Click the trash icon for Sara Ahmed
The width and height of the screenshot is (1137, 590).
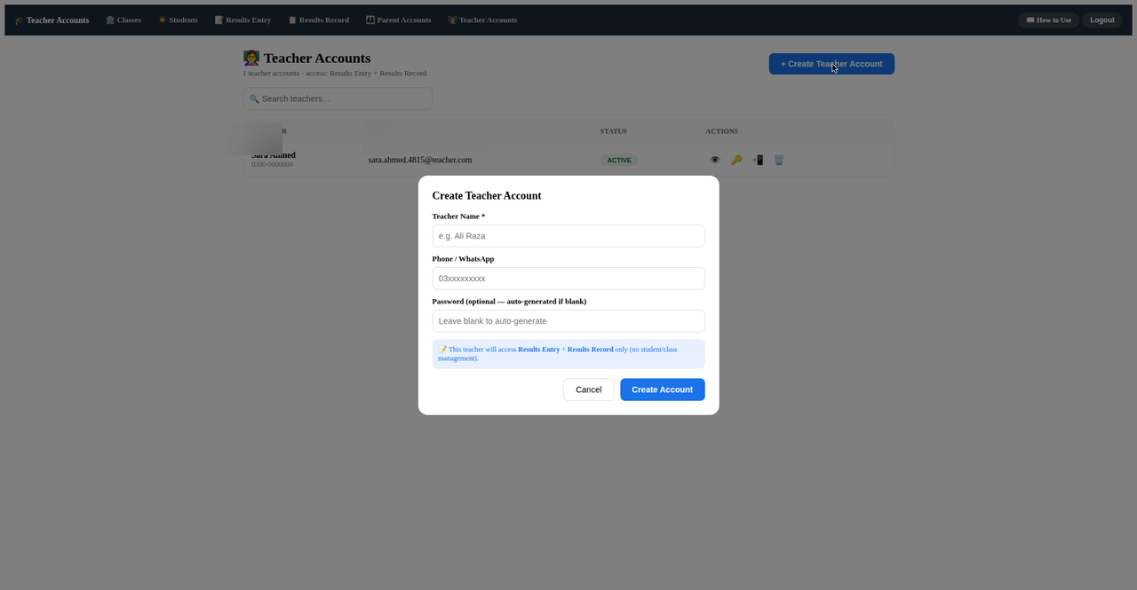coord(779,160)
